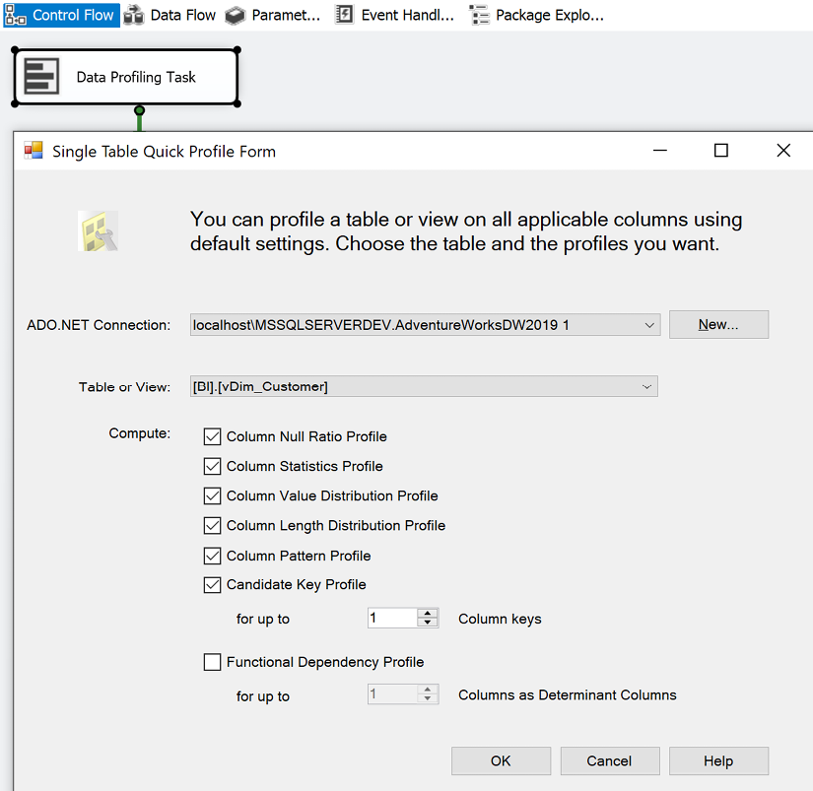Open the Table or View dropdown

[646, 387]
